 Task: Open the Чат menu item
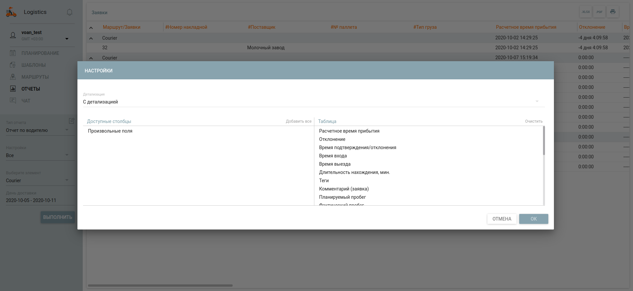pyautogui.click(x=26, y=101)
